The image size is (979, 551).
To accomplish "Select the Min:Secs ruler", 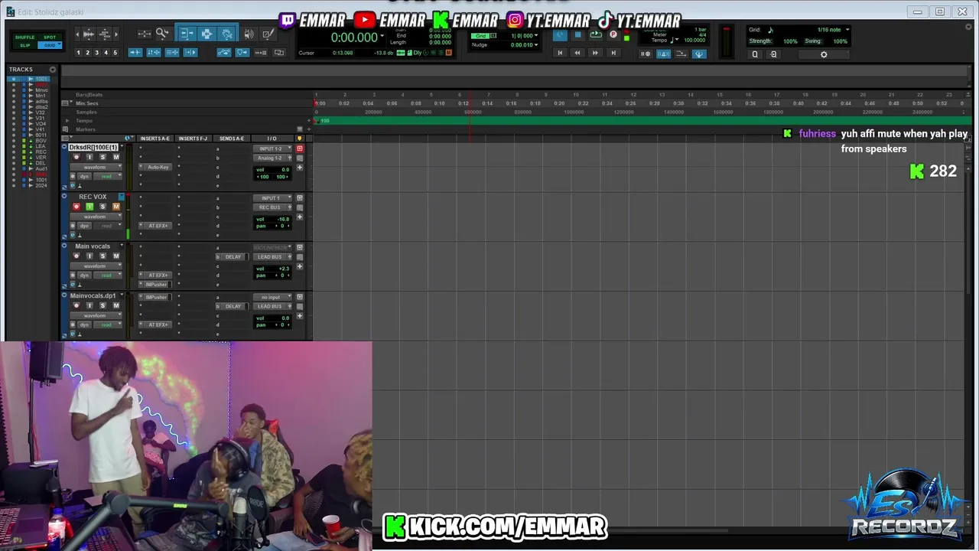I will click(87, 103).
